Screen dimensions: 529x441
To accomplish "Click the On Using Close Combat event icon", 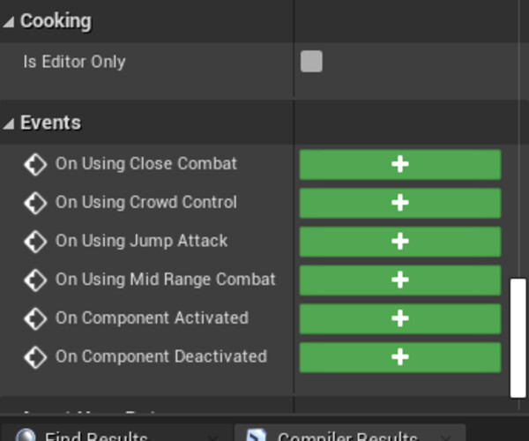I will (35, 164).
